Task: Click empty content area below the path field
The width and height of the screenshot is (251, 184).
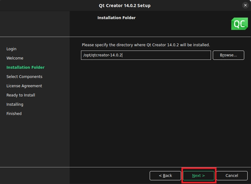Action: pyautogui.click(x=160, y=113)
